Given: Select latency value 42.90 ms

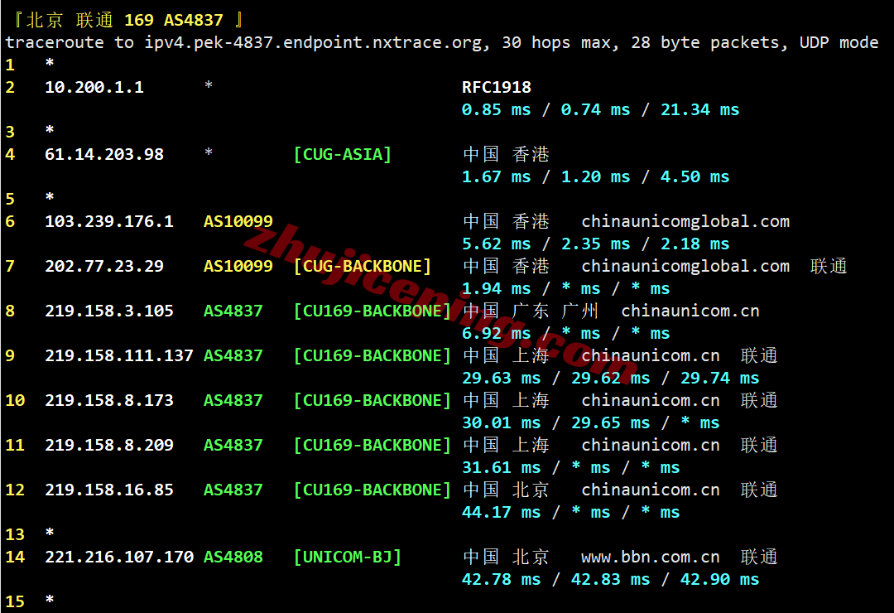Looking at the screenshot, I should (719, 579).
